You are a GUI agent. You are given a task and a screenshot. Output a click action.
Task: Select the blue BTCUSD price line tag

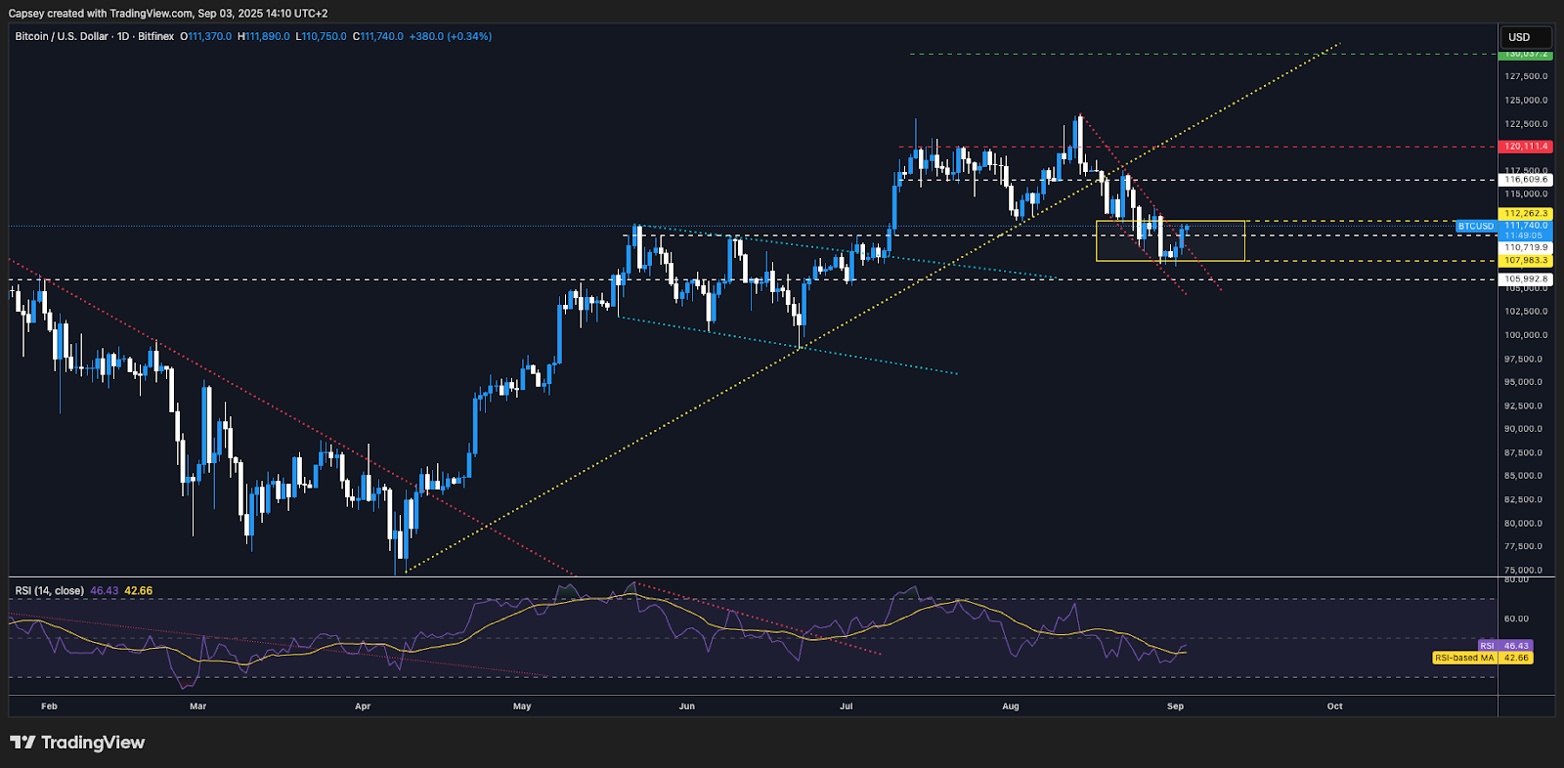[1475, 227]
